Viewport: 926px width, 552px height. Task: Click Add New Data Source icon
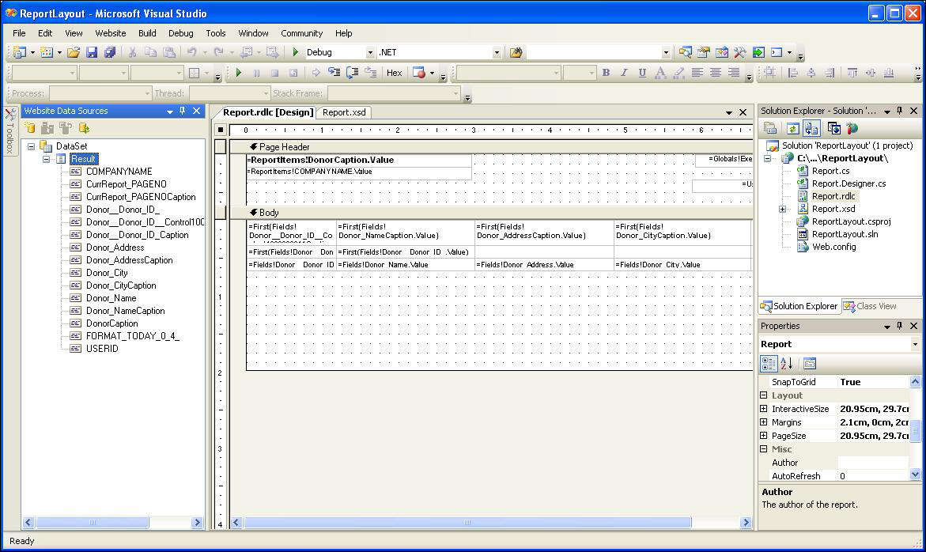29,128
